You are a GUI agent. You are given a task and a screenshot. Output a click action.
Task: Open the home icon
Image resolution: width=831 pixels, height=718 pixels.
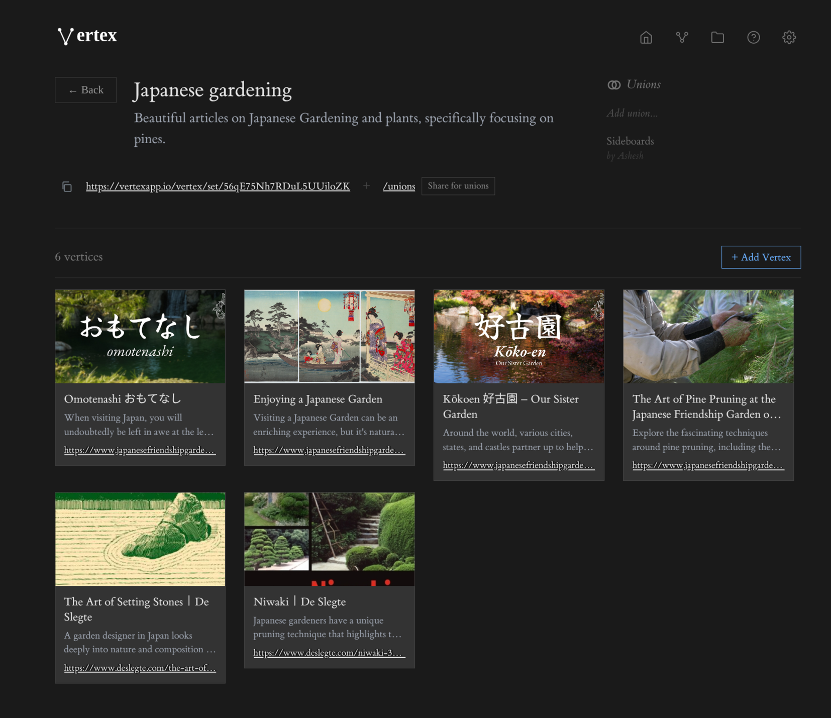(646, 37)
